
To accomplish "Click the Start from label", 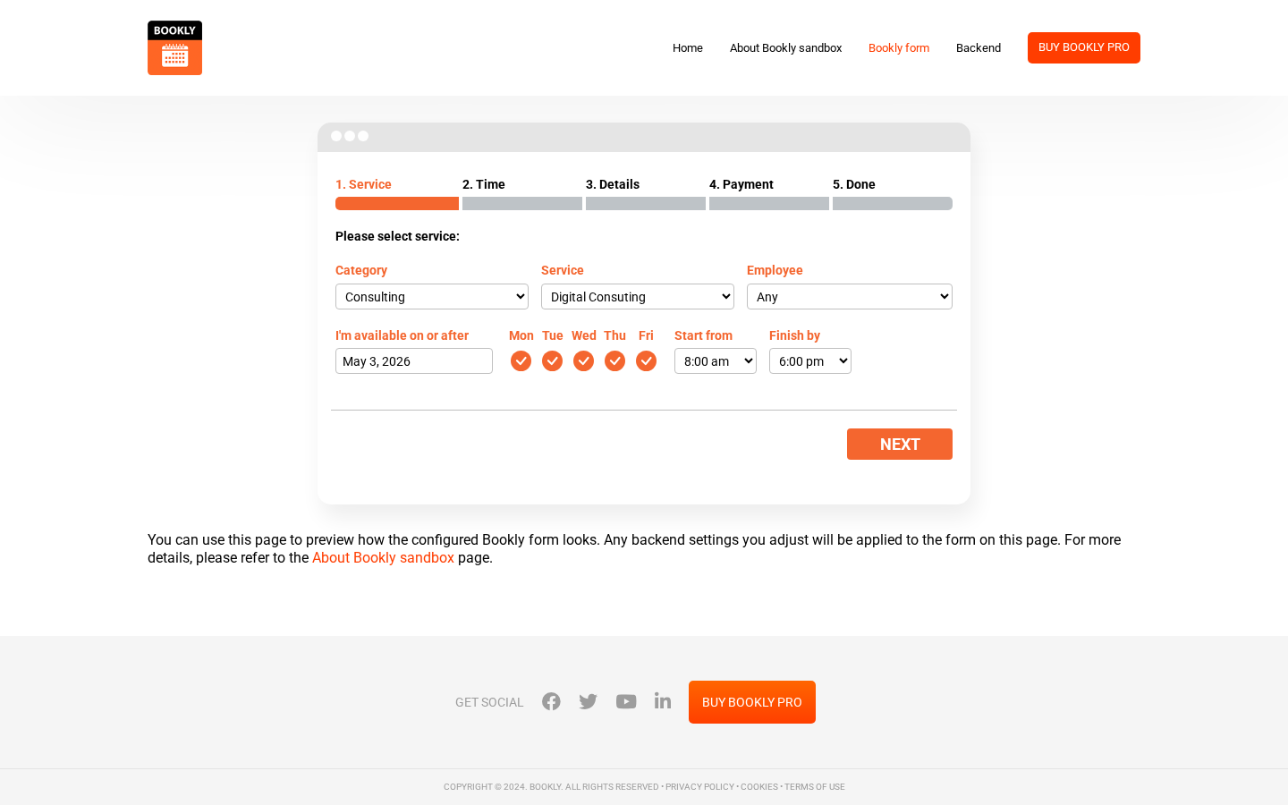I will (x=703, y=335).
